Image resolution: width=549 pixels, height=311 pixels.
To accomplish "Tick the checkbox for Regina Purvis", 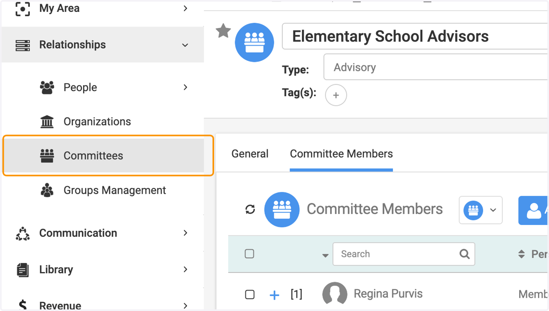I will pos(250,295).
